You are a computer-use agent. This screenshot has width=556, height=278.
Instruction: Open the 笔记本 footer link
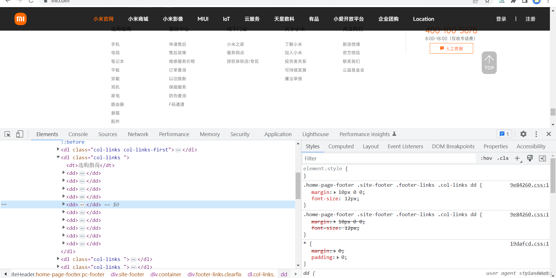(x=117, y=61)
